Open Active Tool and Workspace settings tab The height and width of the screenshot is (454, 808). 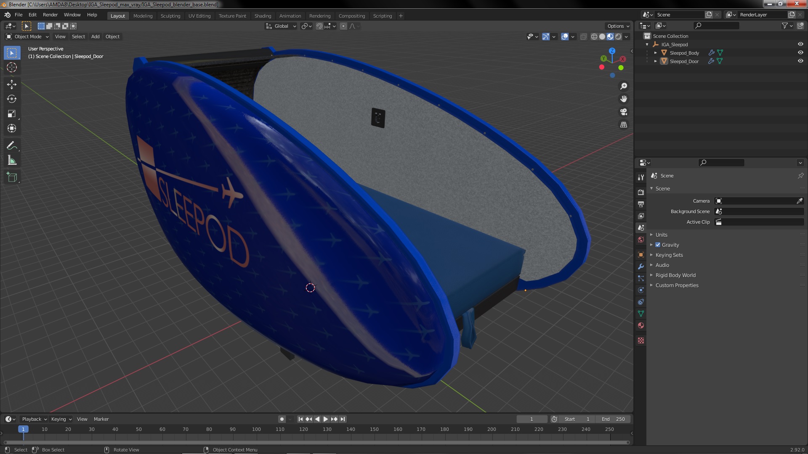pos(641,177)
